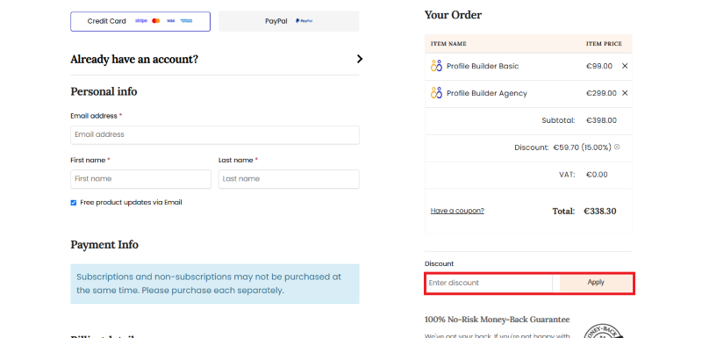Image resolution: width=702 pixels, height=338 pixels.
Task: Click the Profile Builder Agency item name
Action: [x=487, y=93]
